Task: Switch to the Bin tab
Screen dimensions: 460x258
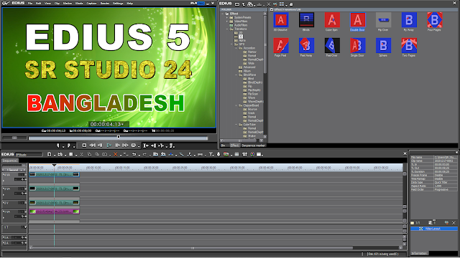Action: click(x=224, y=145)
